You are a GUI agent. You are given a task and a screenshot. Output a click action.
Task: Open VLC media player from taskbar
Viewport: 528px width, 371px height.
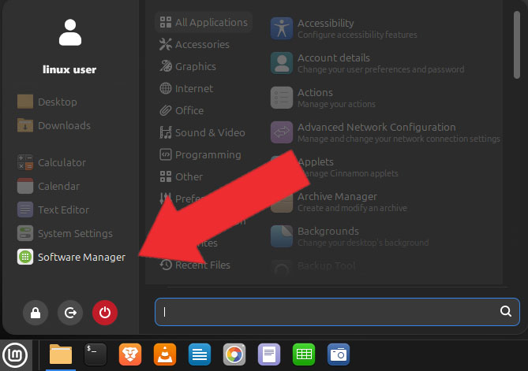[165, 354]
